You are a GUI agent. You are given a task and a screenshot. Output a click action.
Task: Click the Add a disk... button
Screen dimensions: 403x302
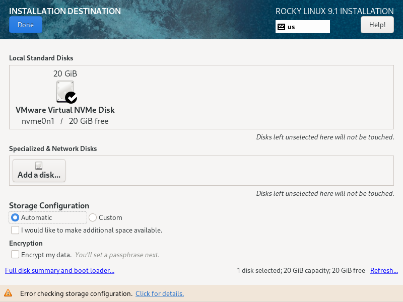[x=39, y=171]
